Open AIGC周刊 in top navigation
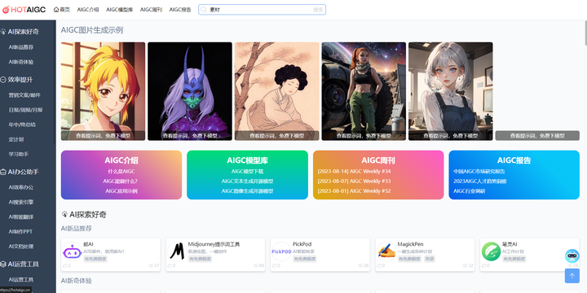 coord(152,10)
